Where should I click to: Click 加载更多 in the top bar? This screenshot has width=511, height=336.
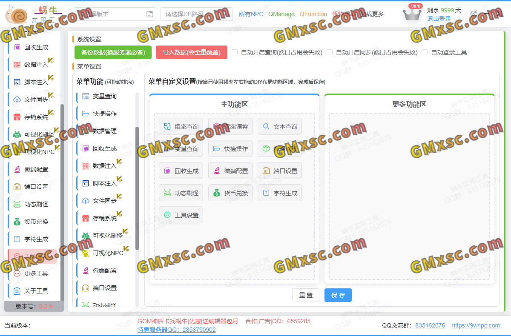coord(372,14)
